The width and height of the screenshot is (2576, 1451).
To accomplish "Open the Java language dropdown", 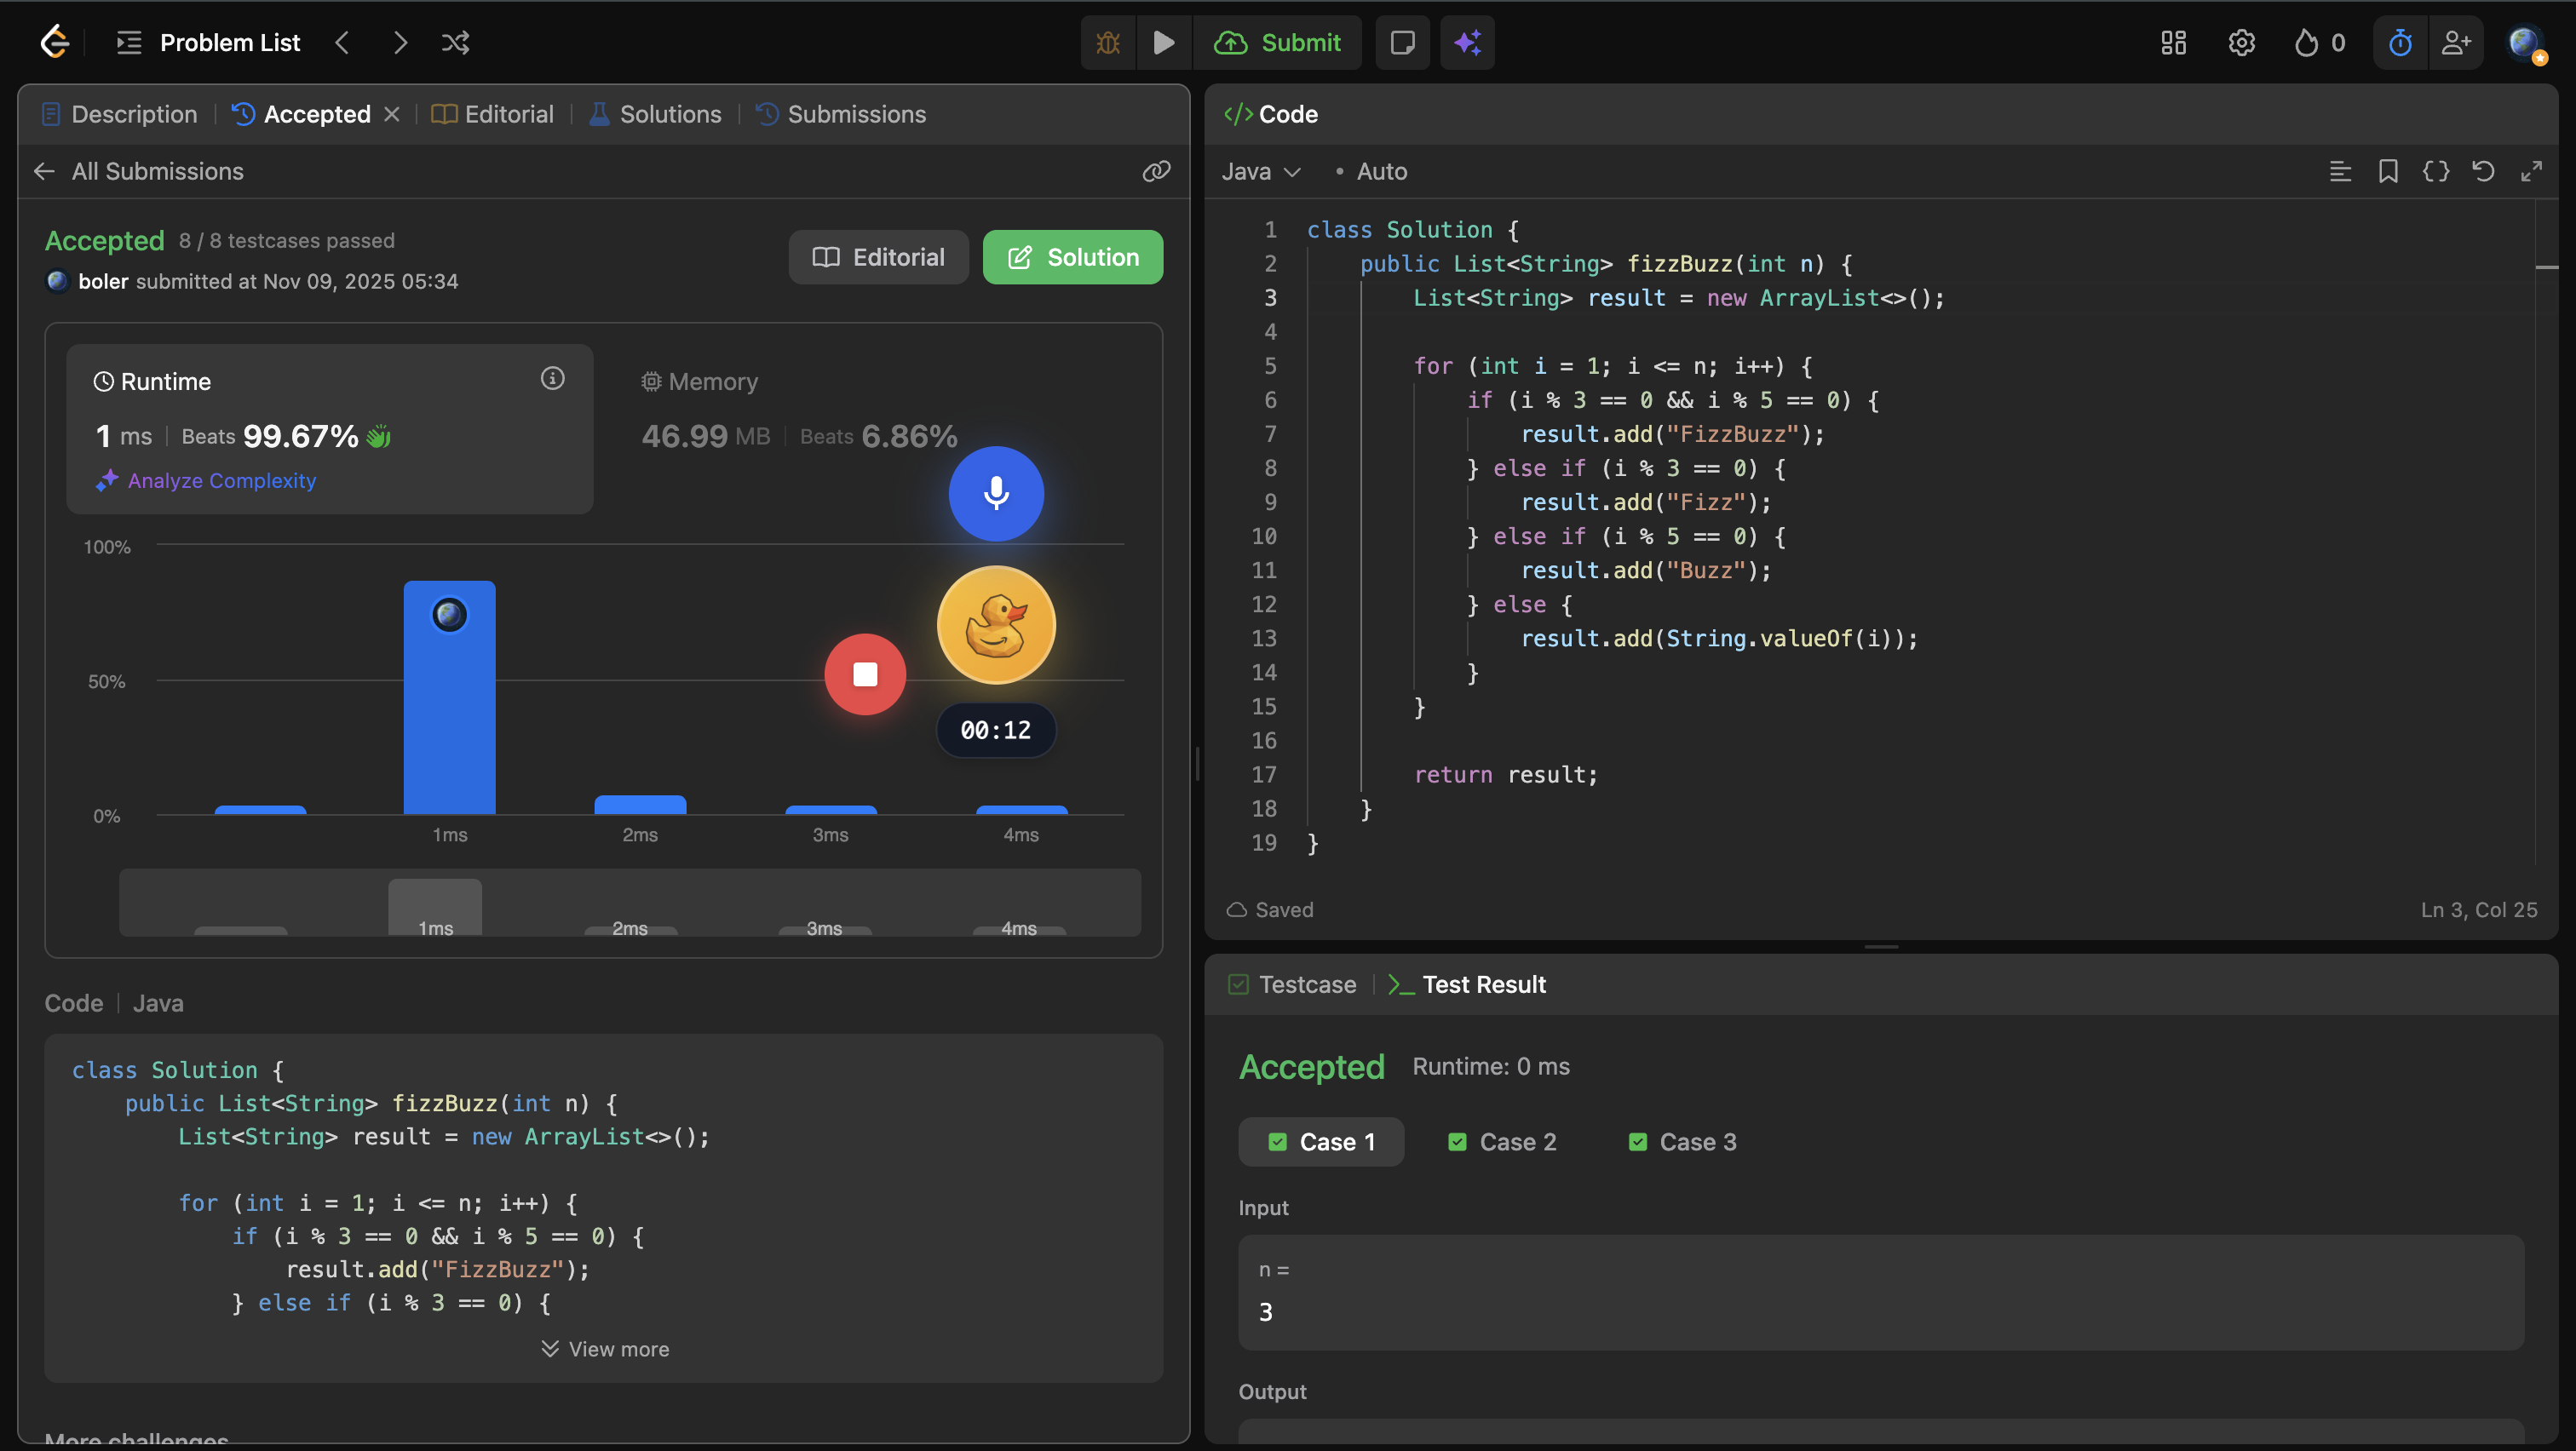I will tap(1260, 172).
